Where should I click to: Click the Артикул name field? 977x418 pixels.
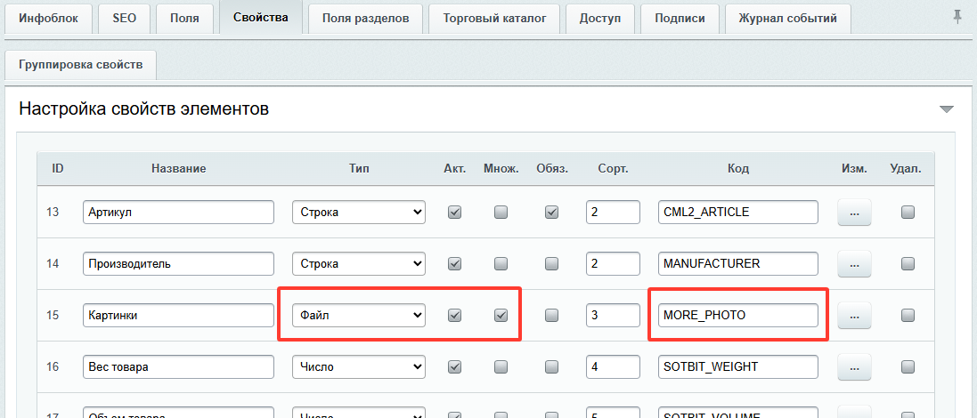[178, 212]
